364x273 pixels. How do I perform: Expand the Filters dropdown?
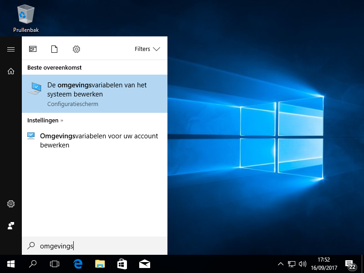147,49
